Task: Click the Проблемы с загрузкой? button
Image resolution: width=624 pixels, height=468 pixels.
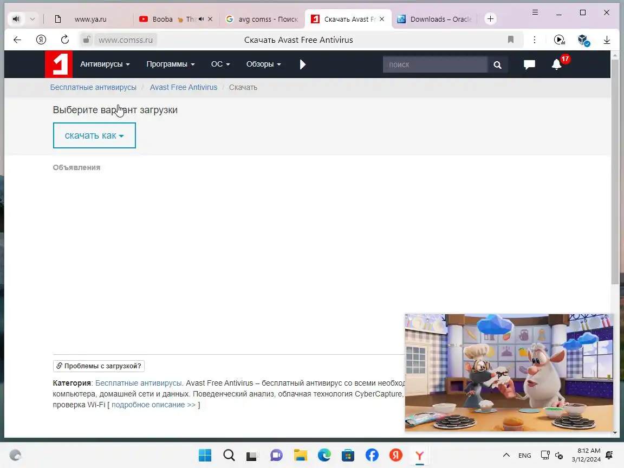Action: (x=99, y=366)
